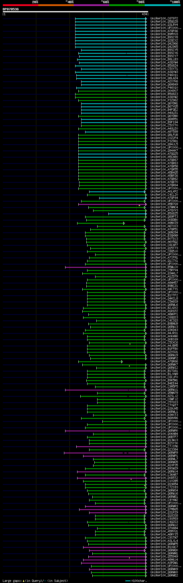Select label UniRef100_Q4KCL8
183x583 pixels.
pos(164,299)
